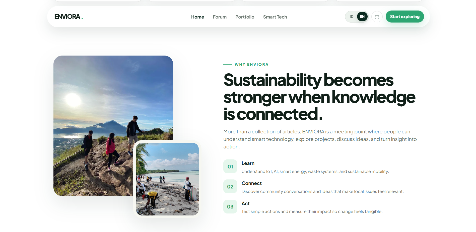This screenshot has width=476, height=232.
Task: Select the EN language option
Action: 362,17
